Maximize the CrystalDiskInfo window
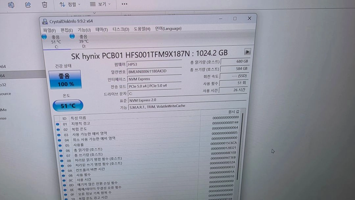The height and width of the screenshot is (200, 355). pos(235,18)
